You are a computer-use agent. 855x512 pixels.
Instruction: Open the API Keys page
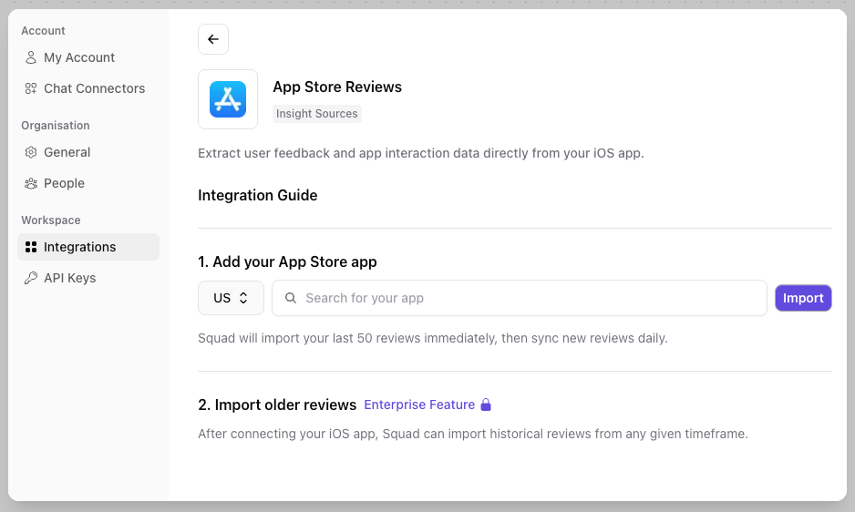(x=88, y=278)
